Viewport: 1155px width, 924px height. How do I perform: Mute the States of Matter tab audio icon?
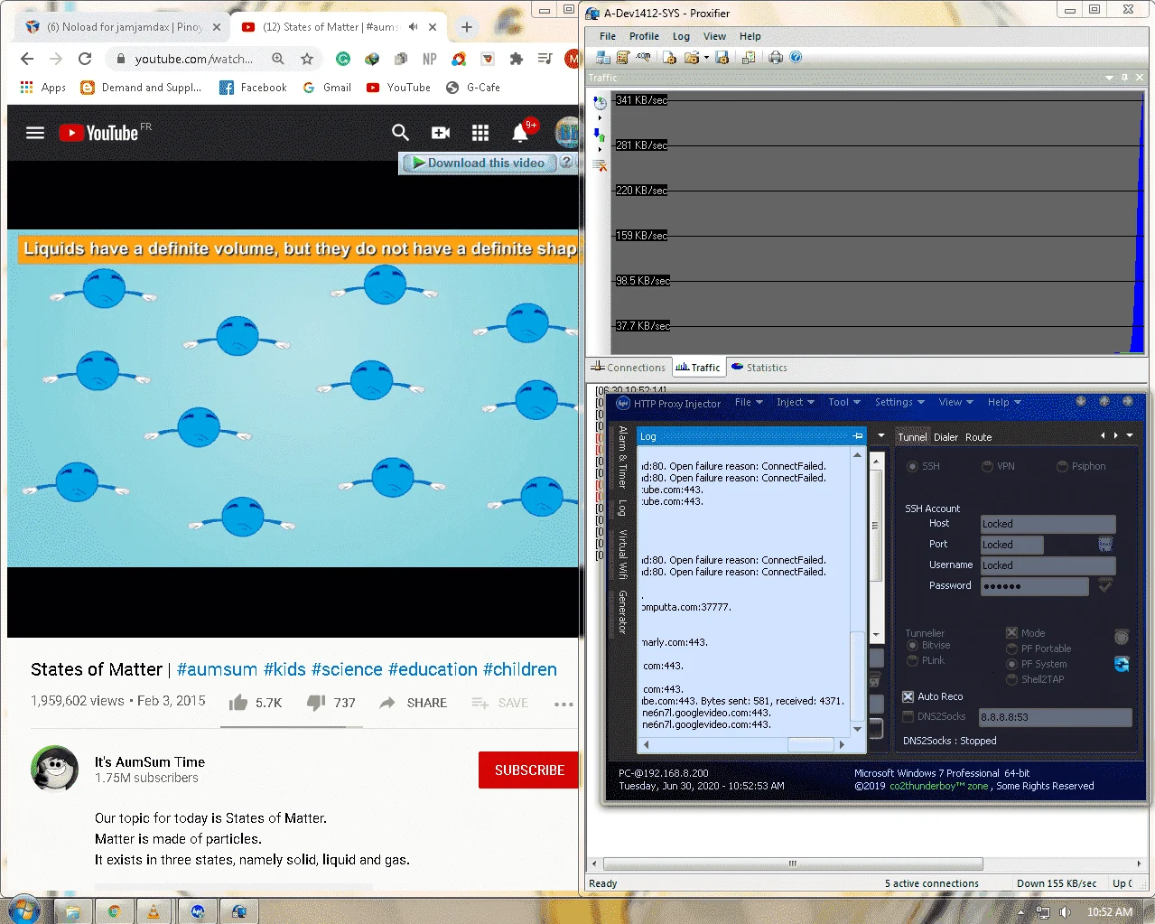coord(413,27)
